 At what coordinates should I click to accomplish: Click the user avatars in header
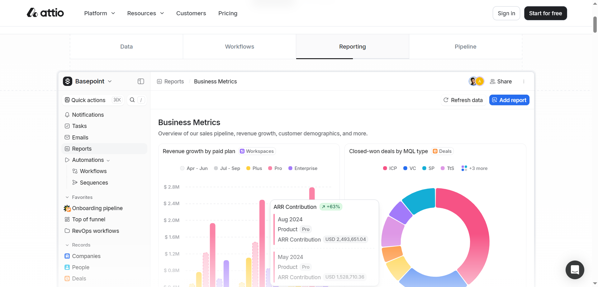pos(476,81)
